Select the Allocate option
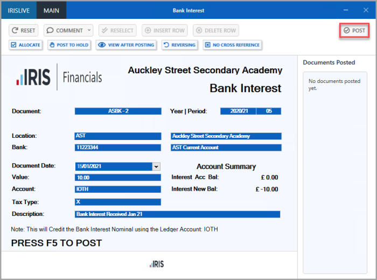The image size is (377, 280). [x=25, y=45]
